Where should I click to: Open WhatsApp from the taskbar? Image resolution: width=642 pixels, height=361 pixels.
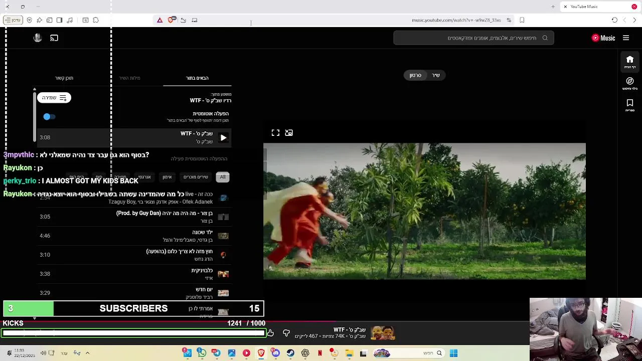point(202,353)
